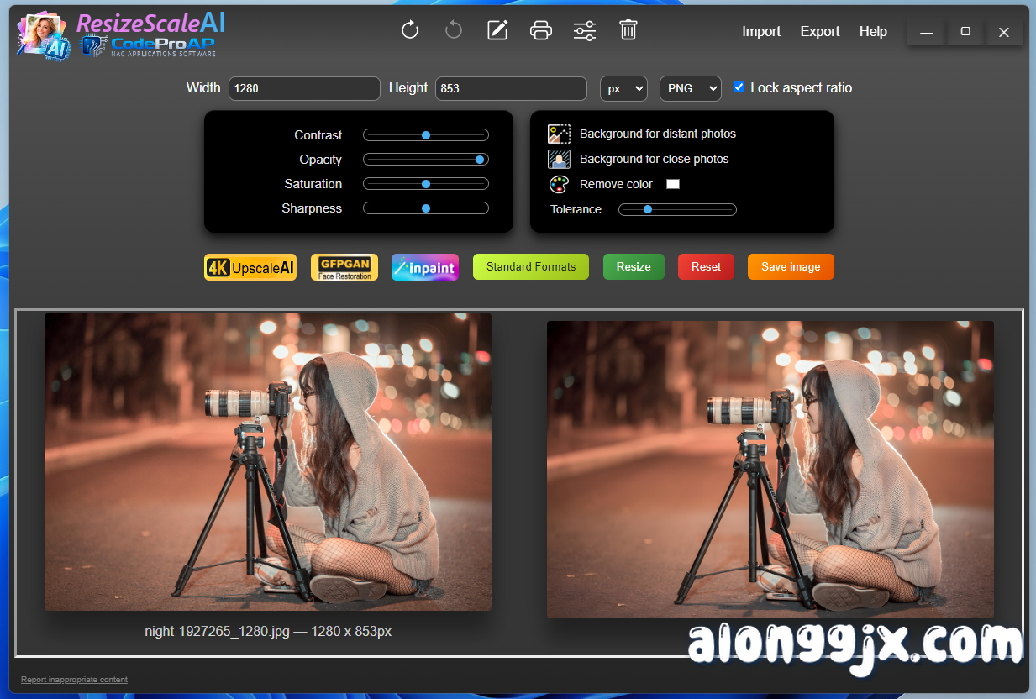This screenshot has width=1036, height=699.
Task: Open the edit pencil tool
Action: (497, 31)
